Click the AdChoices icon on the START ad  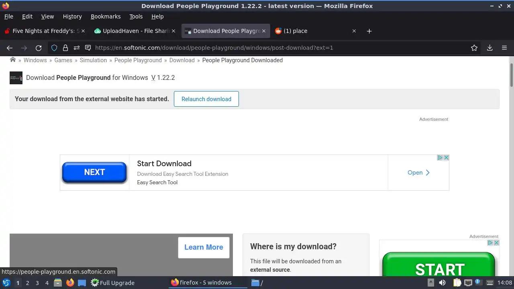pyautogui.click(x=490, y=243)
